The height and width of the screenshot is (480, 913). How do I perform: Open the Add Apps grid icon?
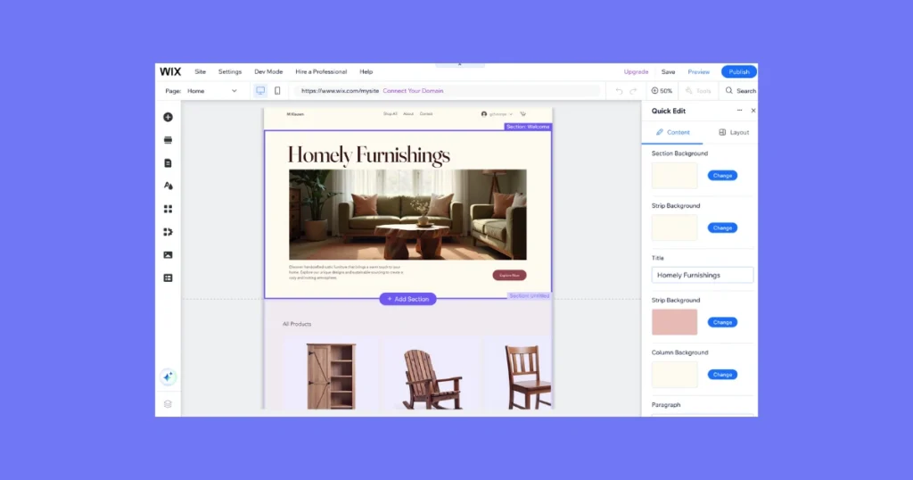click(168, 209)
